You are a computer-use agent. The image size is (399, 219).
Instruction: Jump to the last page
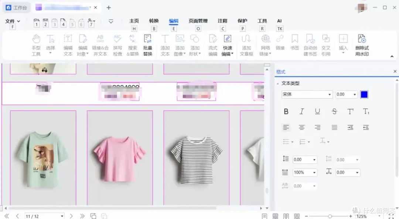coord(82,216)
